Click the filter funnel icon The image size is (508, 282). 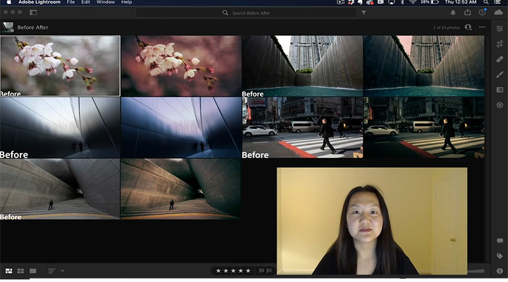click(364, 13)
